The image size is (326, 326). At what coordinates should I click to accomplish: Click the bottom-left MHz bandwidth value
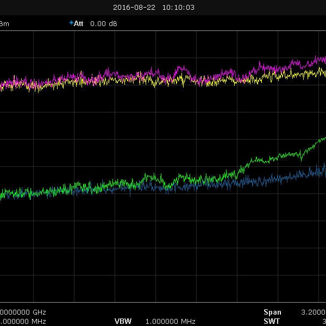coord(23,321)
